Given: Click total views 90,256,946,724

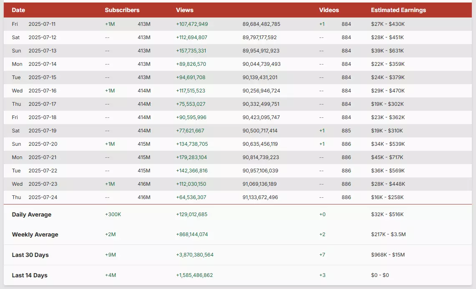Looking at the screenshot, I should pos(262,91).
